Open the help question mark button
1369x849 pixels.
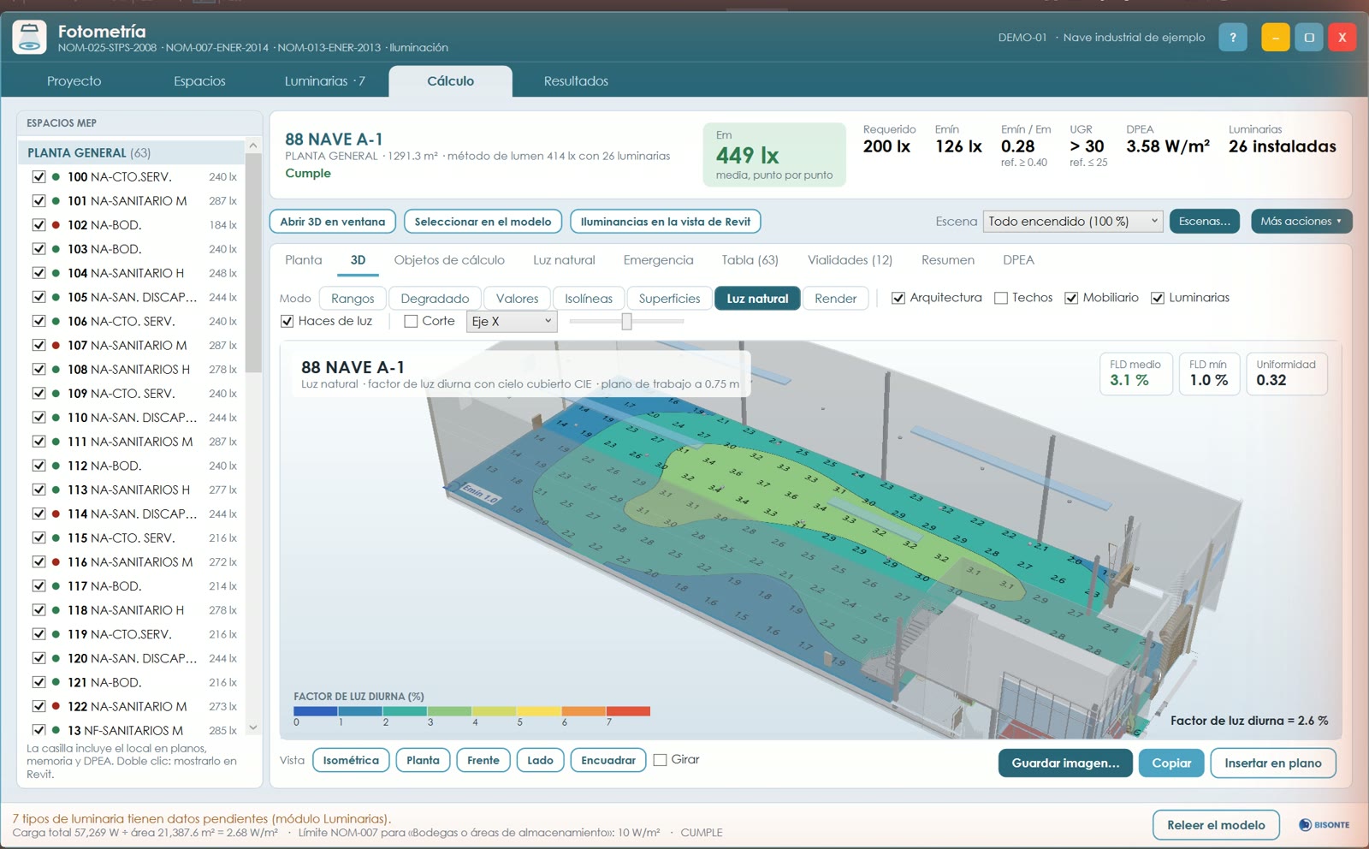pos(1232,38)
